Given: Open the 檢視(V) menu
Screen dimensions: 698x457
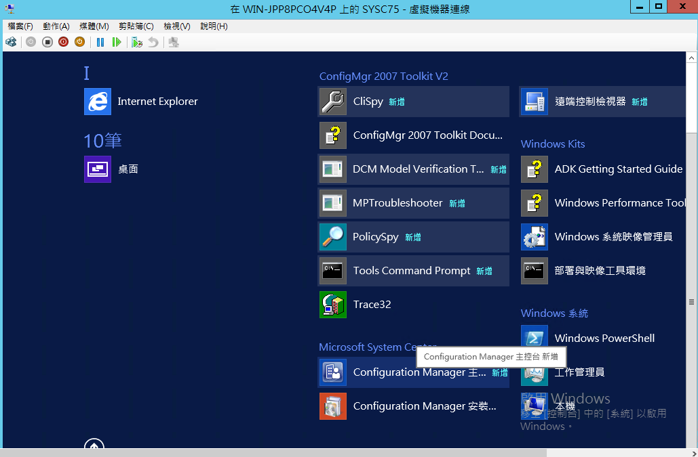Looking at the screenshot, I should click(x=177, y=26).
